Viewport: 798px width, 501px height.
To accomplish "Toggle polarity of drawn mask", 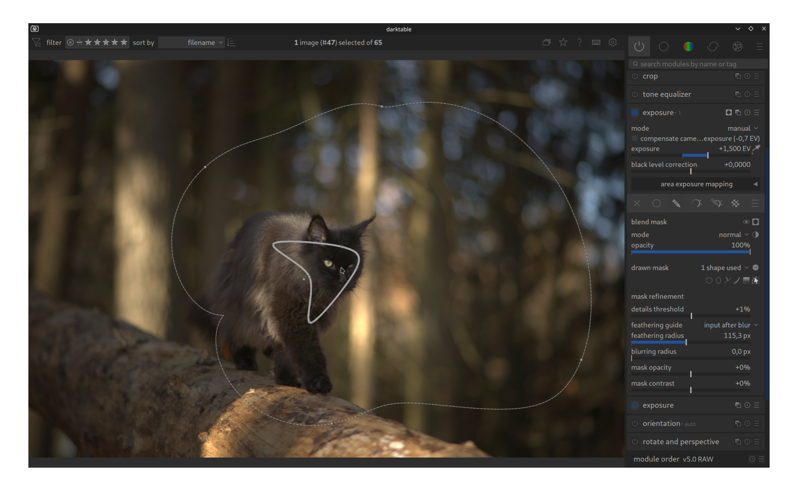I will pyautogui.click(x=756, y=267).
